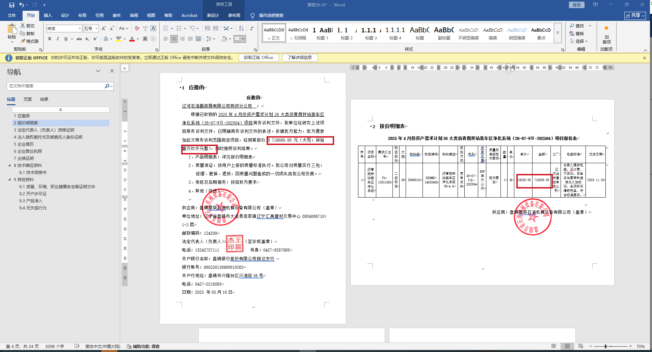Click the 获取正版 Office button
652x352 pixels.
[x=259, y=58]
